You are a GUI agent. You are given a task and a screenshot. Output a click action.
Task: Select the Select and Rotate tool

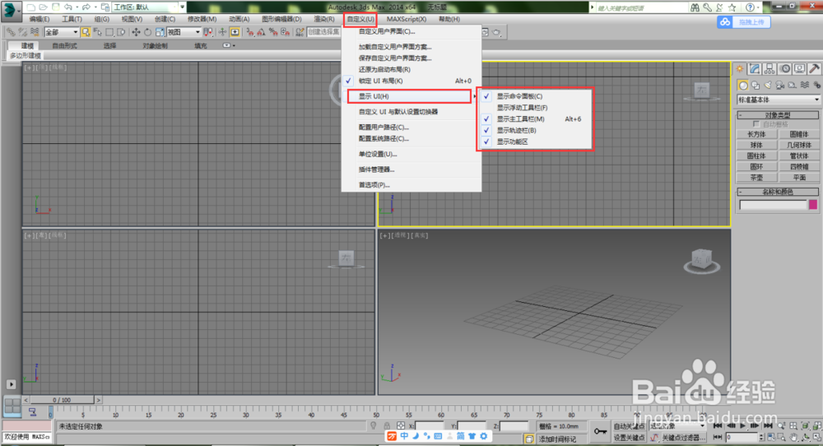148,32
